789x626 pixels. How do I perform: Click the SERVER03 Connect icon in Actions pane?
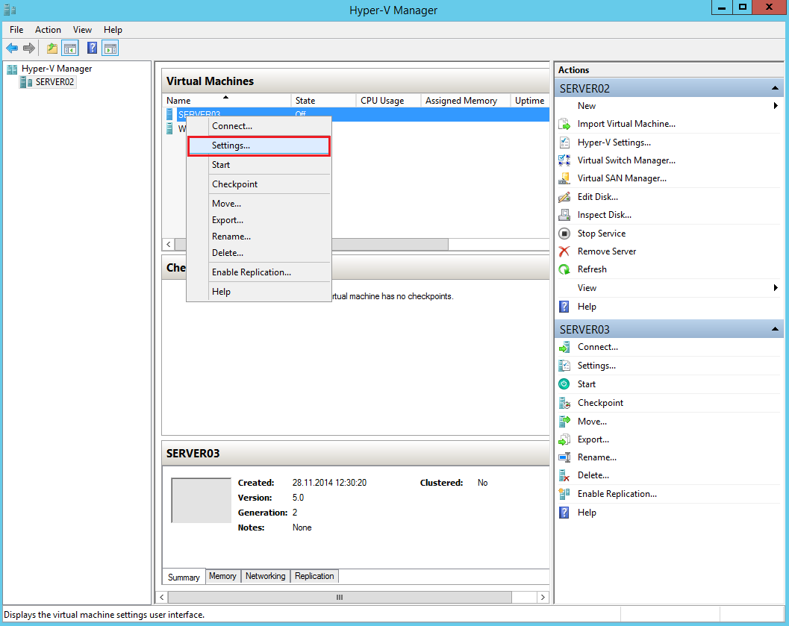tap(564, 347)
